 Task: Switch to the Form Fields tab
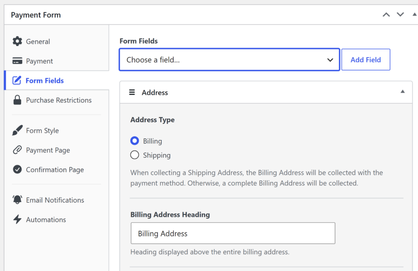click(x=56, y=80)
